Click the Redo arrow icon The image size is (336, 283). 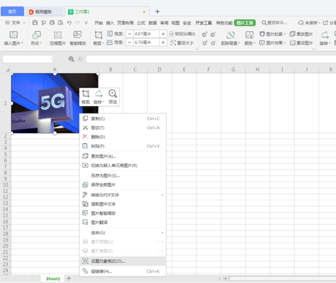pos(77,22)
